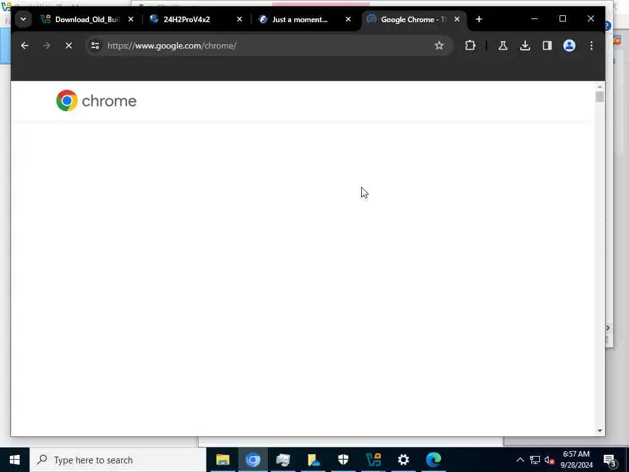
Task: Open VisualSVN-like V icon on taskbar
Action: click(373, 460)
